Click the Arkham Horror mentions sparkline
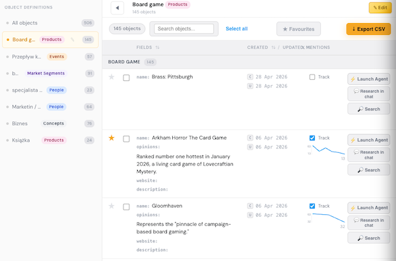This screenshot has height=261, width=396. (326, 152)
